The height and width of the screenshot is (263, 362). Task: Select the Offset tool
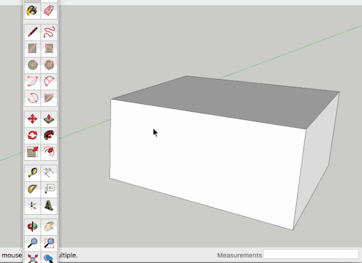(49, 152)
